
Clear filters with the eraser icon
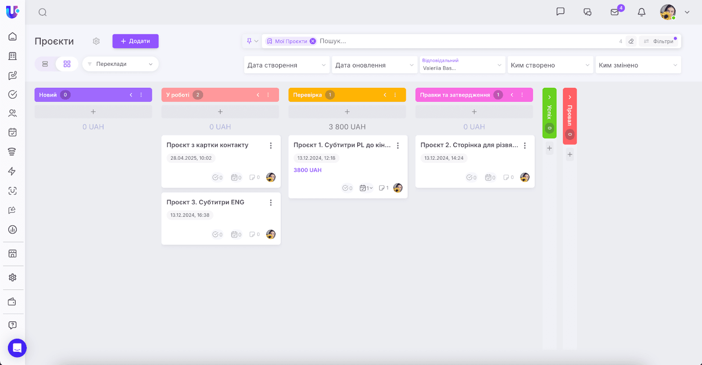(x=631, y=41)
